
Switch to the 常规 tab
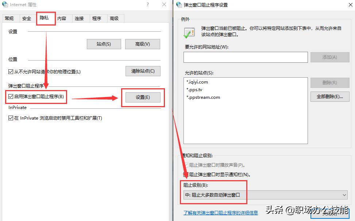(10, 18)
